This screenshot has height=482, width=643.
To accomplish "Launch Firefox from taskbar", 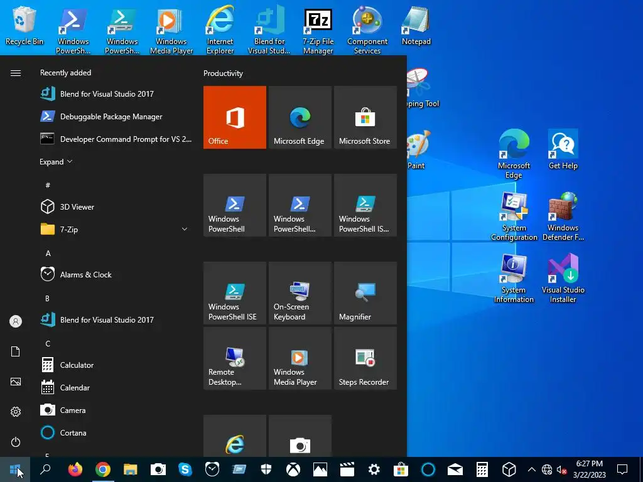I will click(75, 469).
